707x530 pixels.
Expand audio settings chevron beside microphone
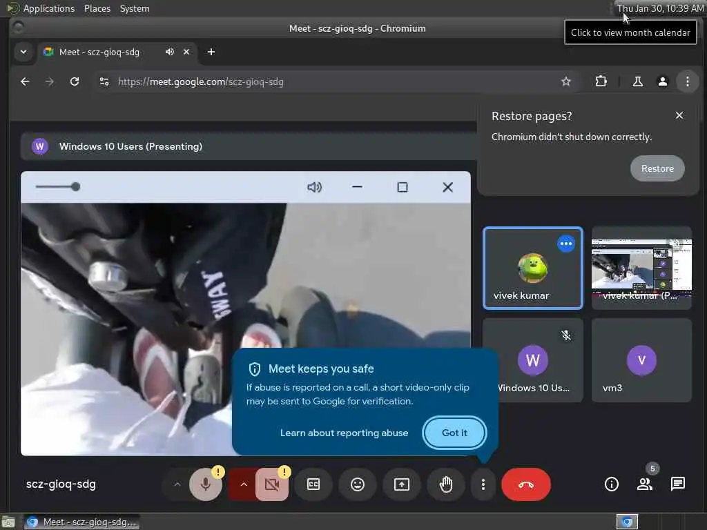pos(177,484)
